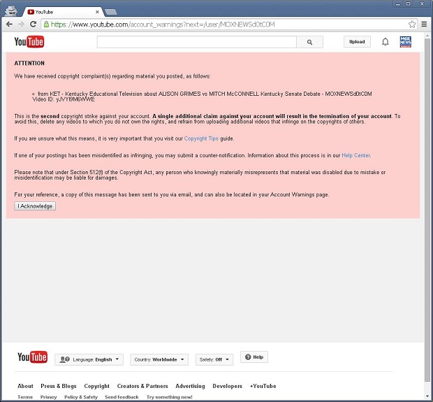Open the Copyright Tips guide link
433x402 pixels.
pyautogui.click(x=201, y=138)
